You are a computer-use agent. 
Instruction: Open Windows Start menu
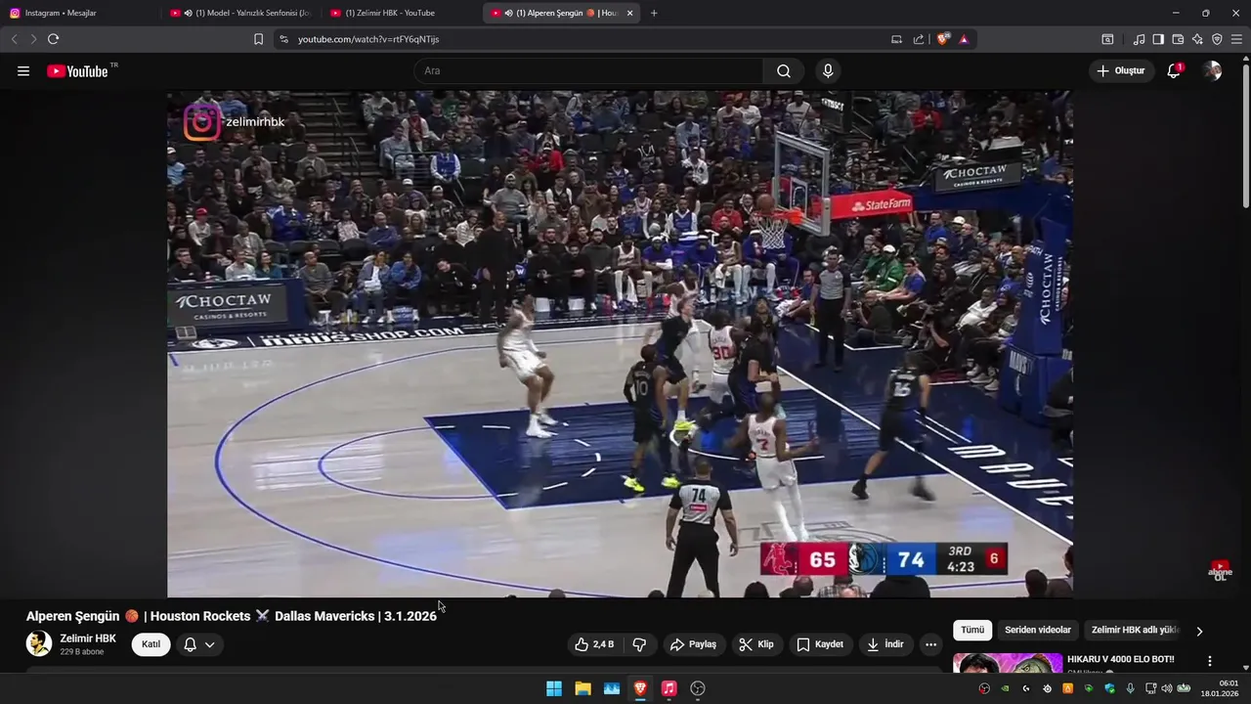(x=554, y=688)
